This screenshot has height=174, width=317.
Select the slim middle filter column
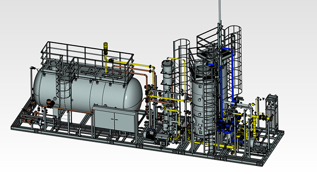[168, 99]
